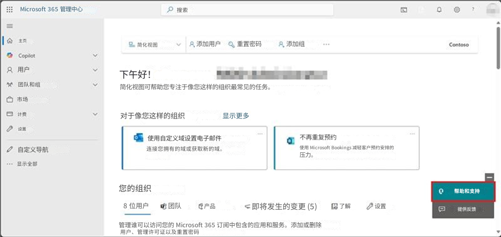The height and width of the screenshot is (237, 501).
Task: Minimize the help widget with dash button
Action: (489, 177)
